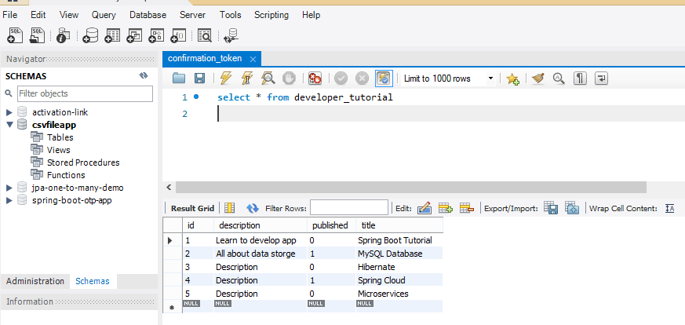Toggle stop-on-error script execution icon

[x=315, y=79]
